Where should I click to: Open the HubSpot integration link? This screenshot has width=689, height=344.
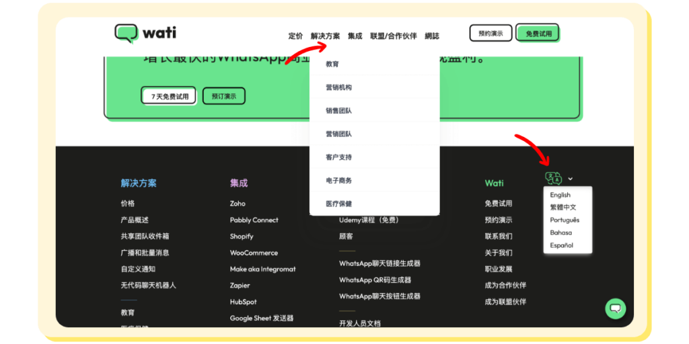click(244, 302)
